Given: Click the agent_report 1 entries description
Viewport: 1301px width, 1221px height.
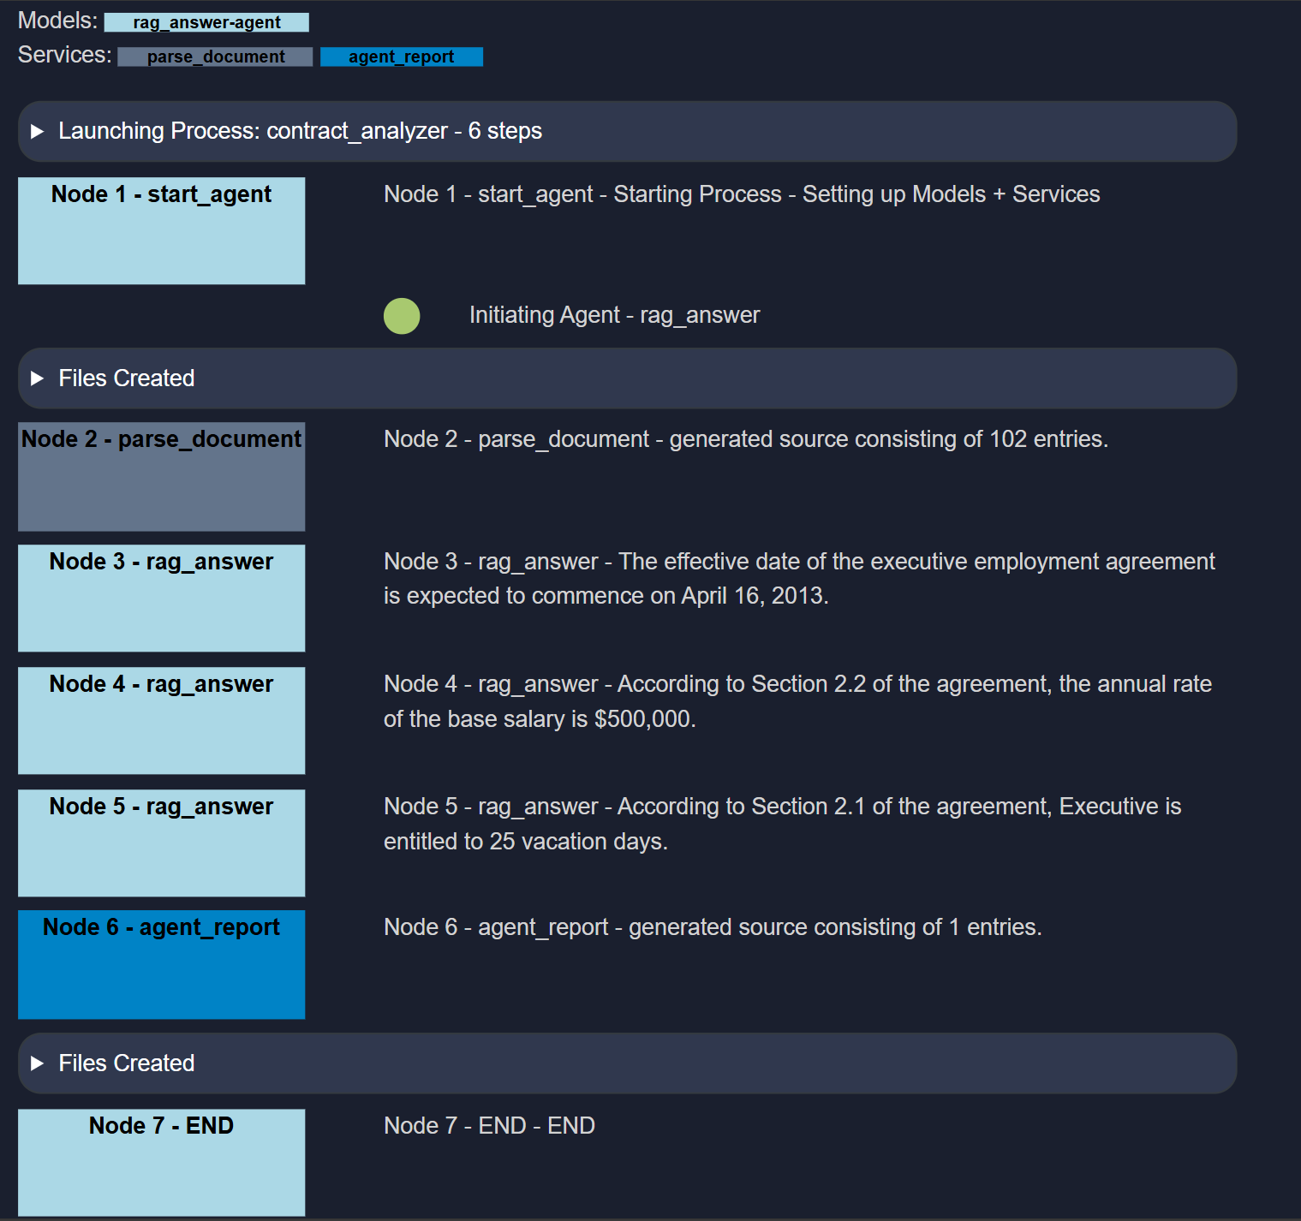Looking at the screenshot, I should click(x=713, y=927).
